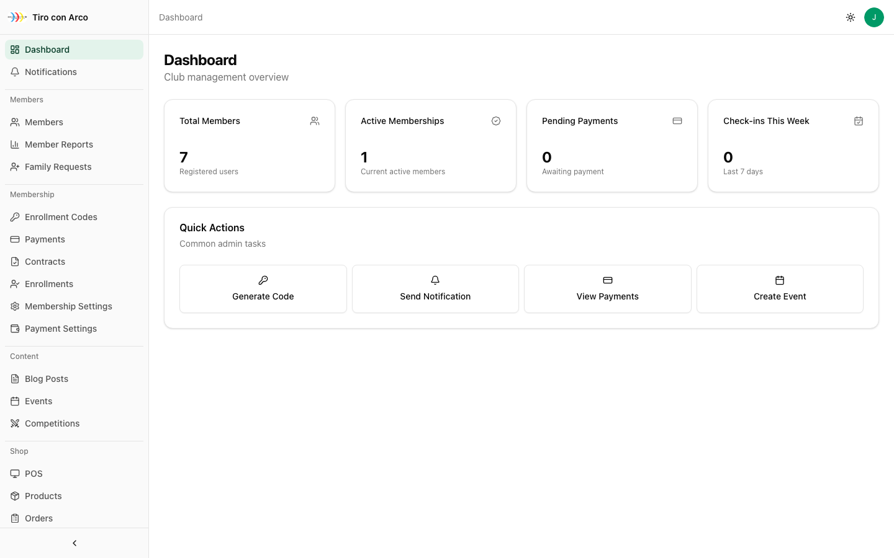Select the Enrollment Codes link icon
Screen dimensions: 894x558
tap(14, 217)
